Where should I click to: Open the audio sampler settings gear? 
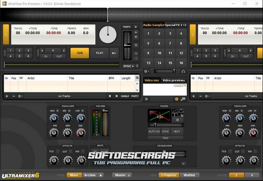click(146, 71)
